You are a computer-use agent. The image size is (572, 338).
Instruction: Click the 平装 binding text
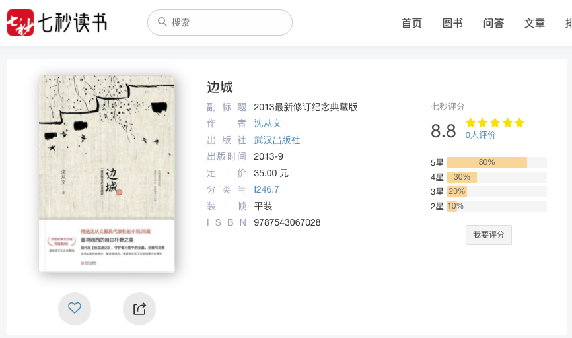263,207
